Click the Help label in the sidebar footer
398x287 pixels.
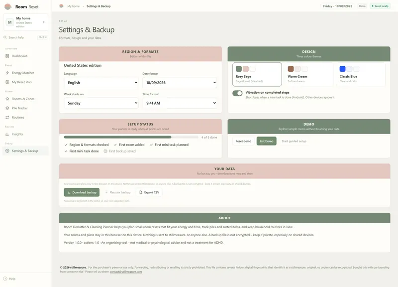pos(12,279)
